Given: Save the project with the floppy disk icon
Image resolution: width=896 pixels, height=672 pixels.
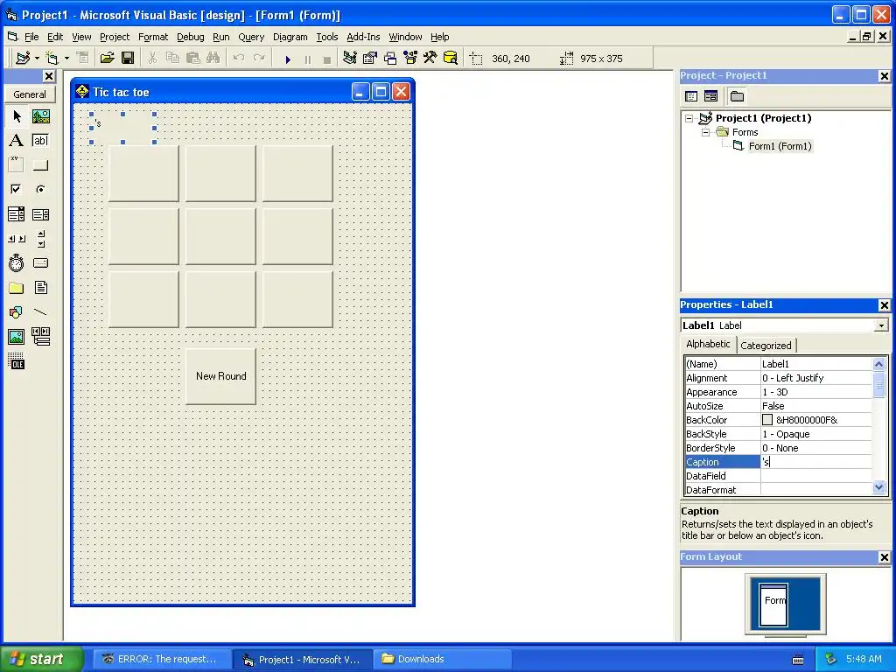Looking at the screenshot, I should coord(128,59).
